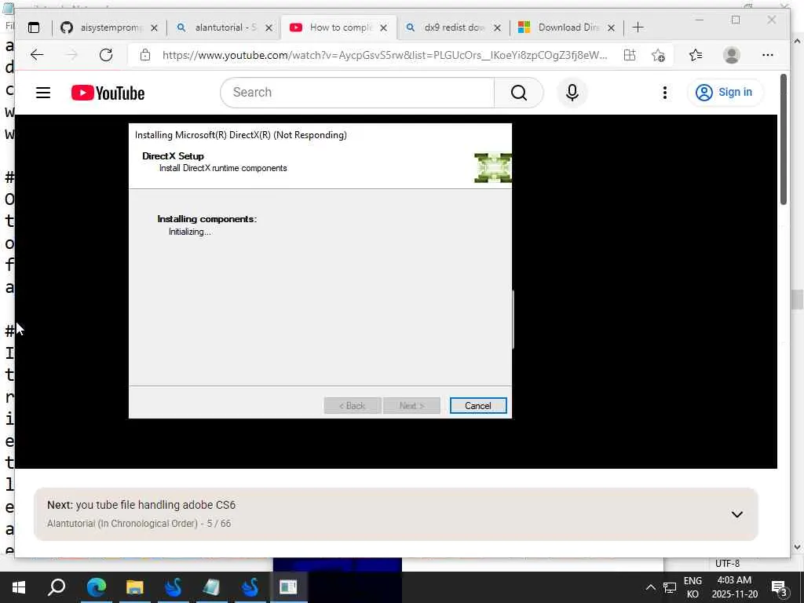Open the split screen icon in Edge

[630, 55]
